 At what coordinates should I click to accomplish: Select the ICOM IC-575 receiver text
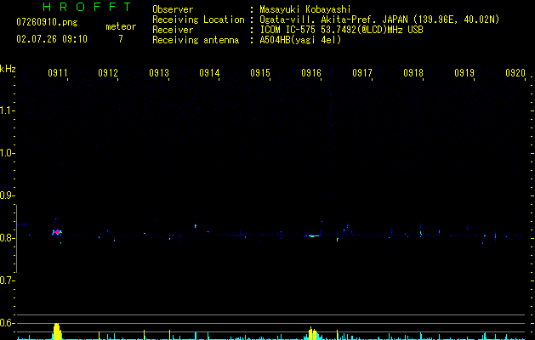pyautogui.click(x=342, y=30)
